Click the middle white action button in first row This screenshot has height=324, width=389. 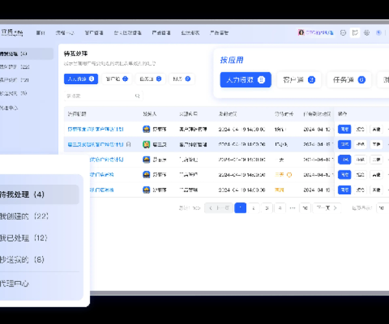pos(360,129)
